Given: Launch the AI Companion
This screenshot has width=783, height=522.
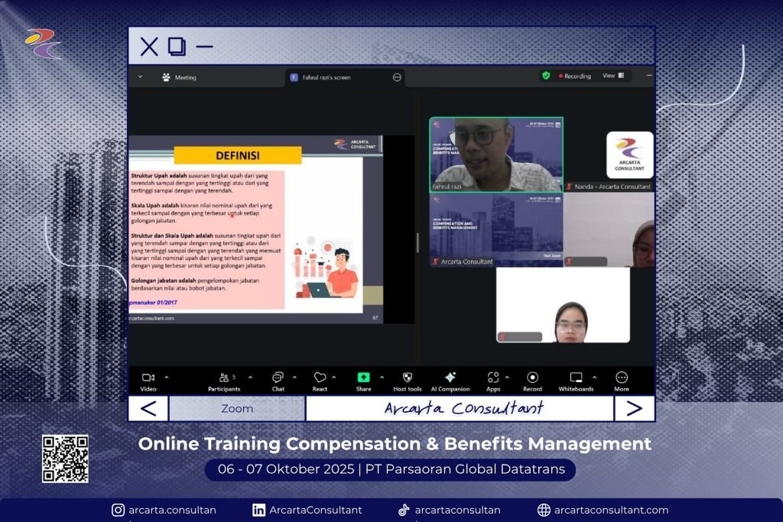Looking at the screenshot, I should pos(450,378).
